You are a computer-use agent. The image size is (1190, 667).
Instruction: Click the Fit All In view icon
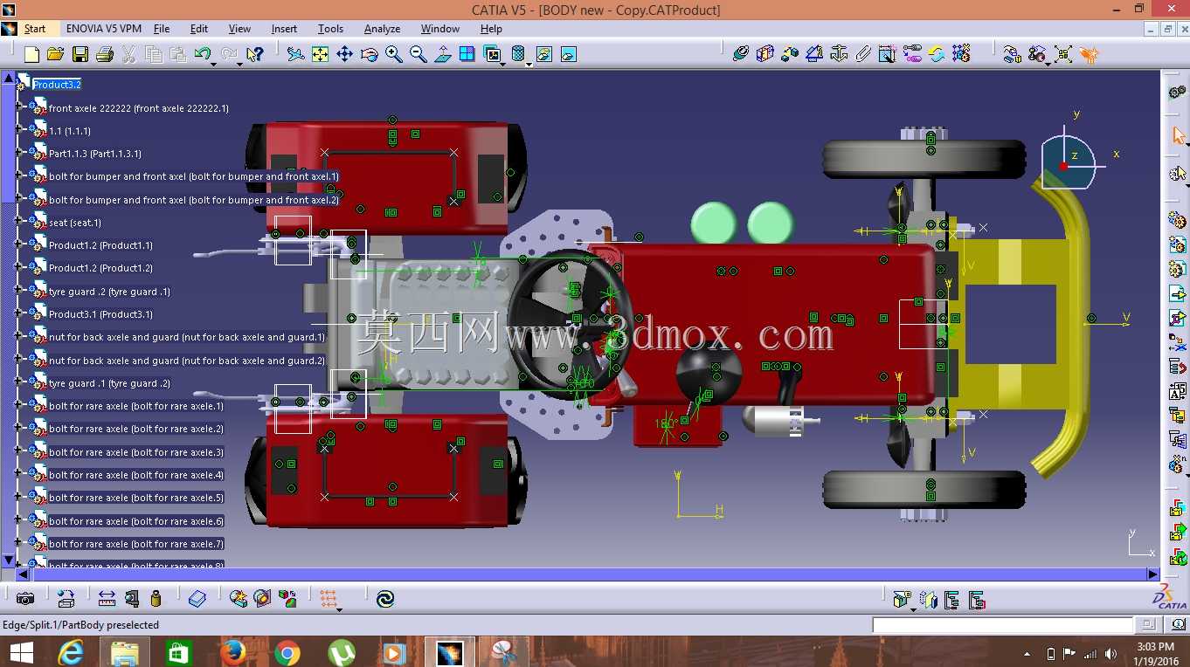point(321,54)
